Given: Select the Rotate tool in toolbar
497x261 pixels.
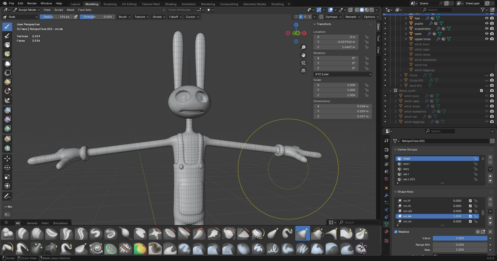Looking at the screenshot, I should [7, 168].
